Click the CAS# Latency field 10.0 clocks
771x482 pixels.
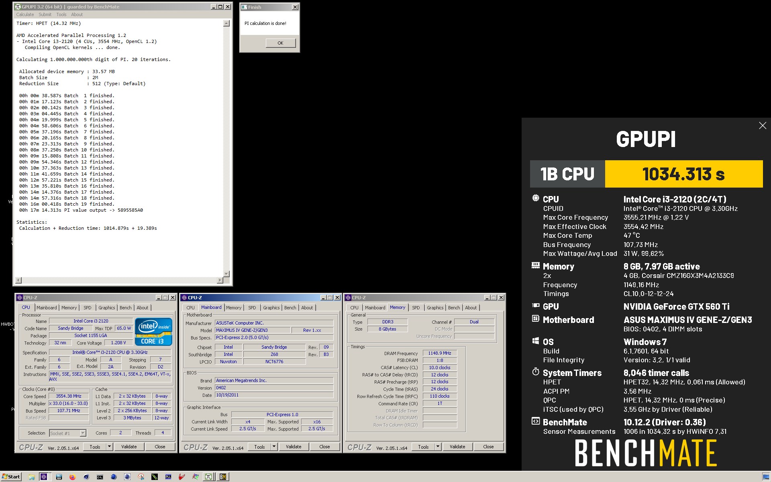click(x=440, y=368)
